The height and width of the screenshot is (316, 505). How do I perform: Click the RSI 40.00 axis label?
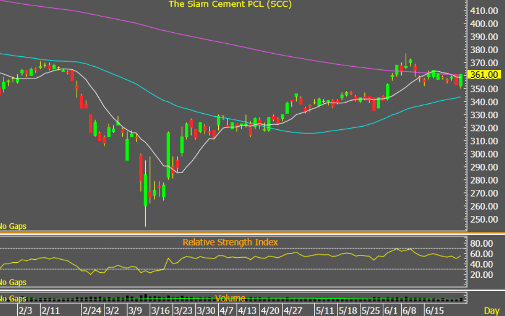pos(481,264)
